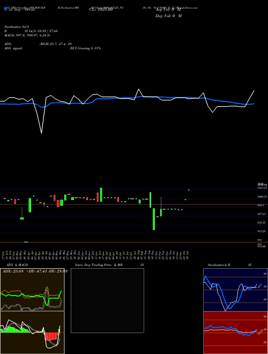Viewport: 268px width, 354px height.
Task: Click the 935.55 price axis label
Action: coord(262,223)
